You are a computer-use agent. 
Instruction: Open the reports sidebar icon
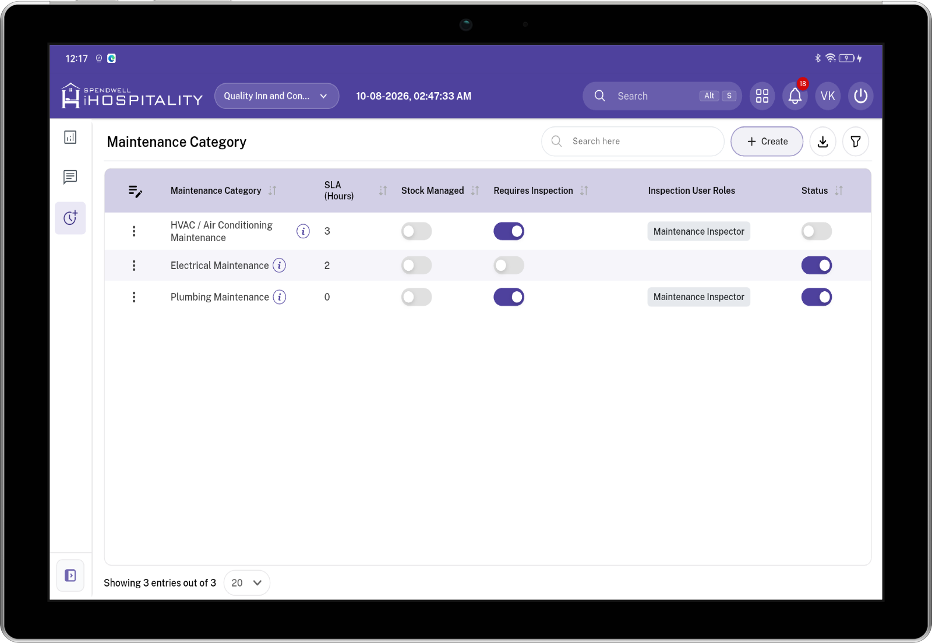click(x=70, y=137)
